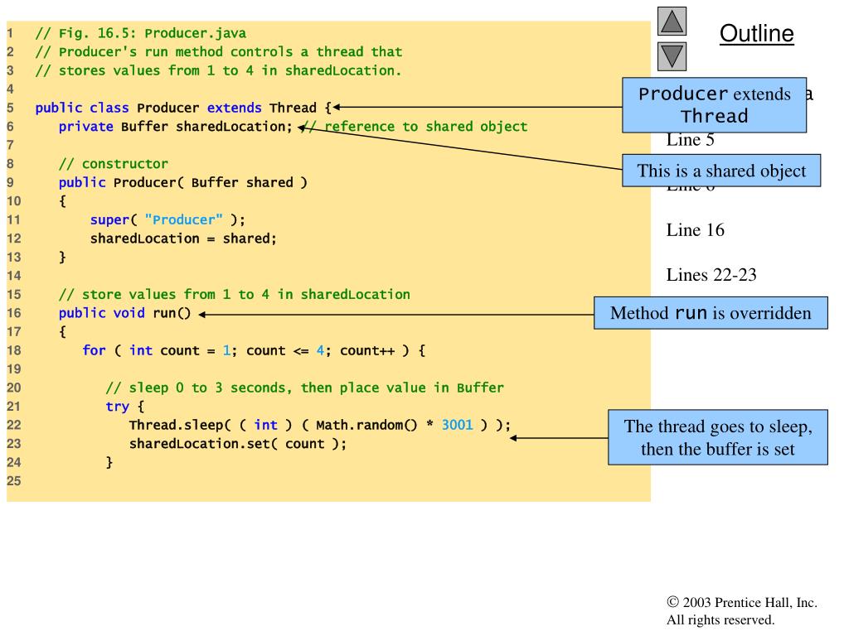Click line number 25
This screenshot has width=849, height=636.
[13, 481]
